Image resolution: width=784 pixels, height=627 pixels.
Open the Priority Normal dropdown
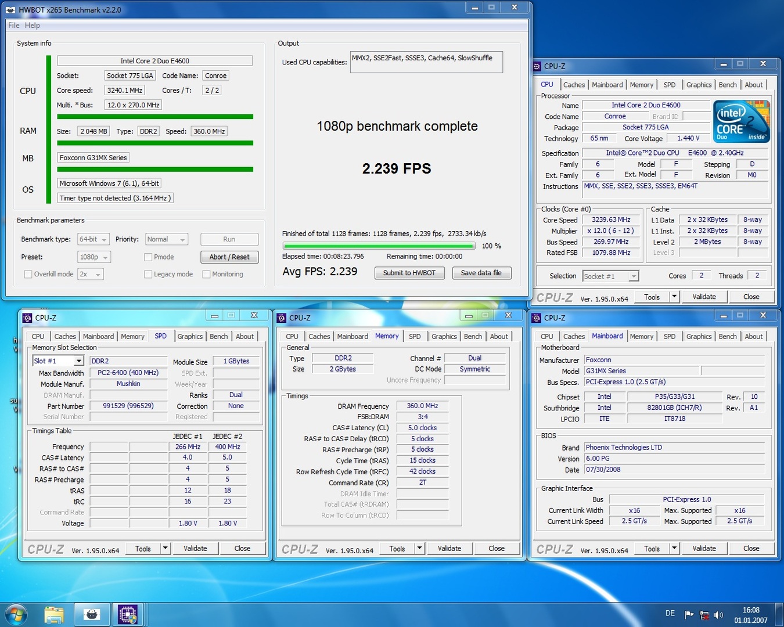pyautogui.click(x=167, y=239)
